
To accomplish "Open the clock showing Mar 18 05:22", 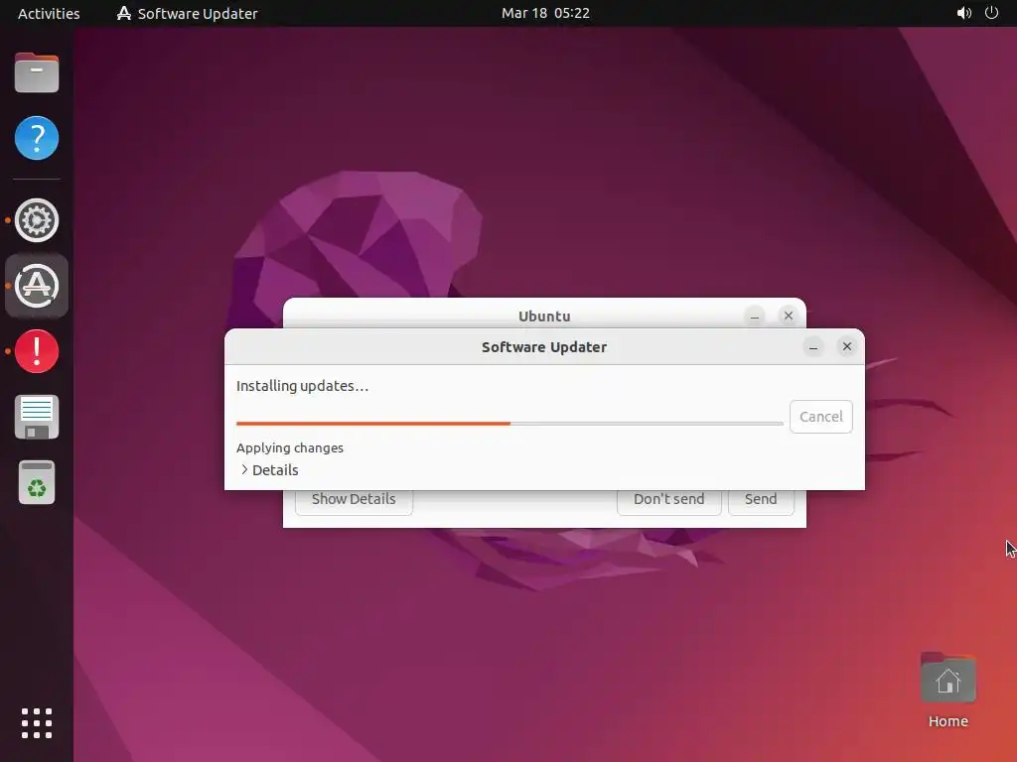I will click(545, 13).
